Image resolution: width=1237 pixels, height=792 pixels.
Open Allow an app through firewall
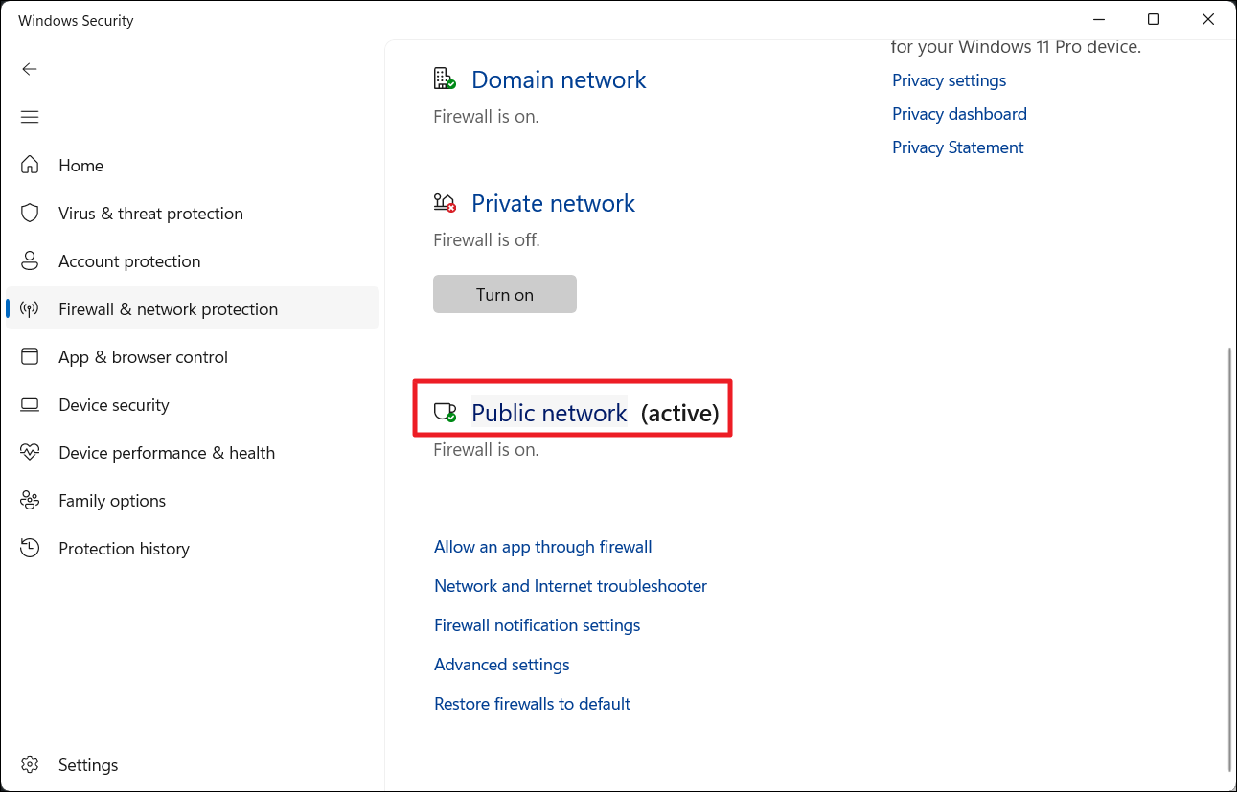pyautogui.click(x=542, y=546)
